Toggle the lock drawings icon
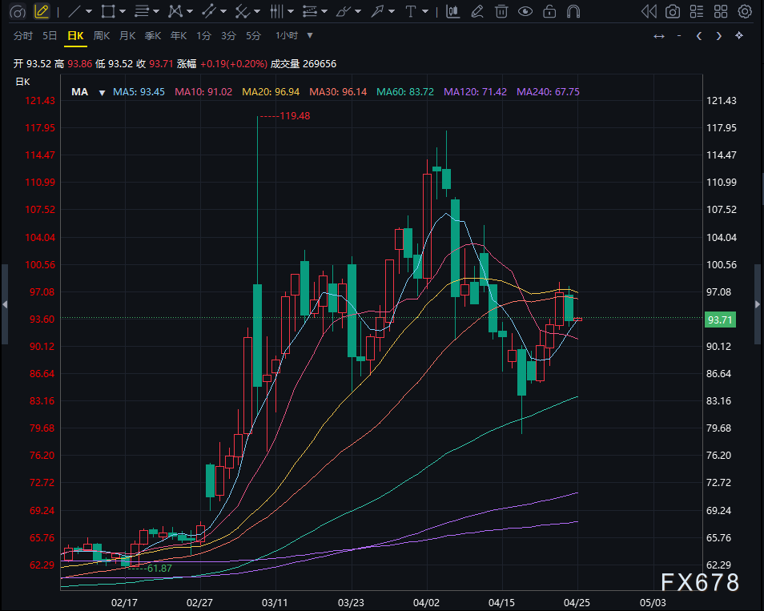The image size is (764, 611). [x=549, y=11]
